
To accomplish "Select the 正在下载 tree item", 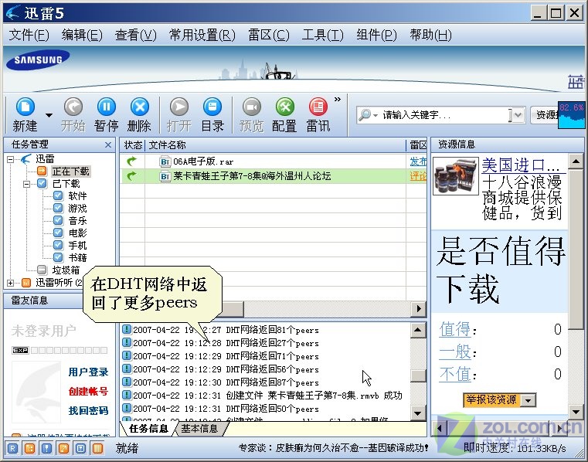I will pos(70,172).
